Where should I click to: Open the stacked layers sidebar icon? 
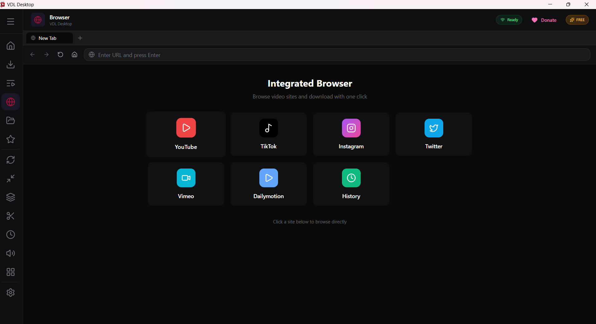[11, 197]
